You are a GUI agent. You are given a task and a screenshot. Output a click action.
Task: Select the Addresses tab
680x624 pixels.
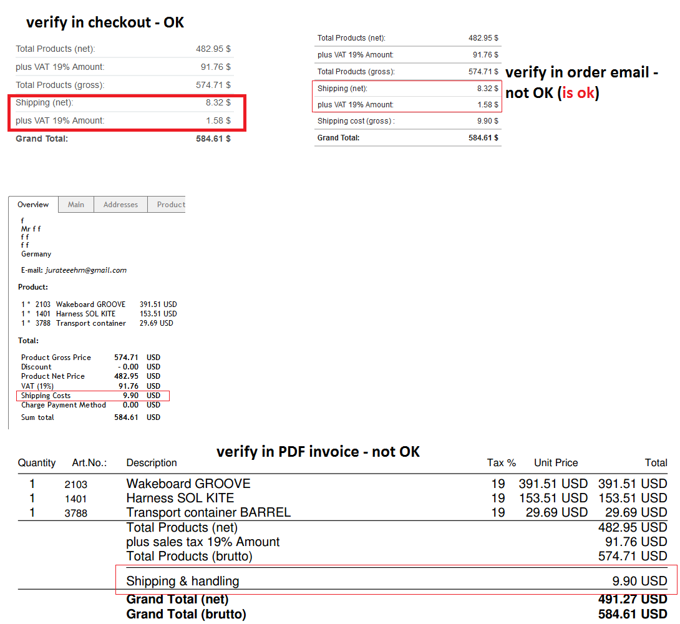[x=120, y=205]
